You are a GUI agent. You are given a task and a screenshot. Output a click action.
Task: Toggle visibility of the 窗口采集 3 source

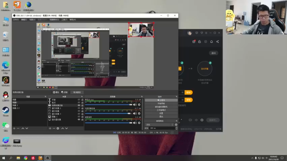coord(79,114)
